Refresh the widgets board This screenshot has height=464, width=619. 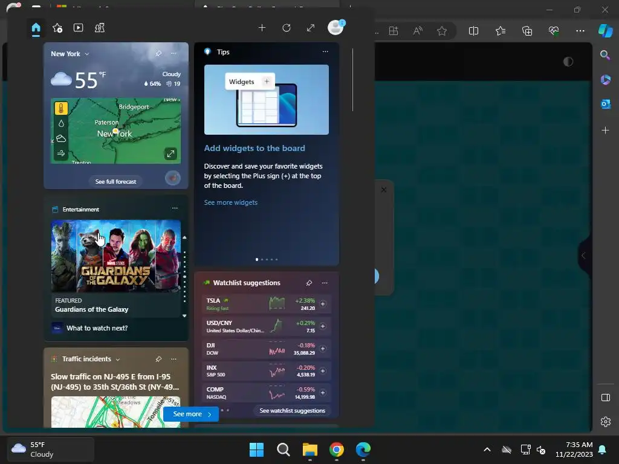point(287,28)
